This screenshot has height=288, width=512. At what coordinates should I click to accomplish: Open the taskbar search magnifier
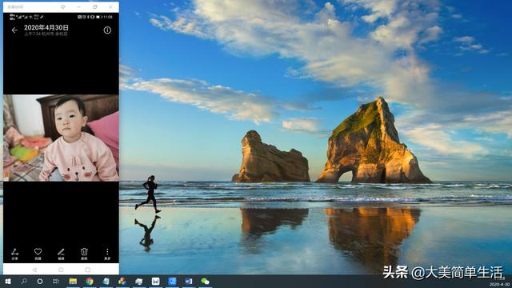coord(24,281)
